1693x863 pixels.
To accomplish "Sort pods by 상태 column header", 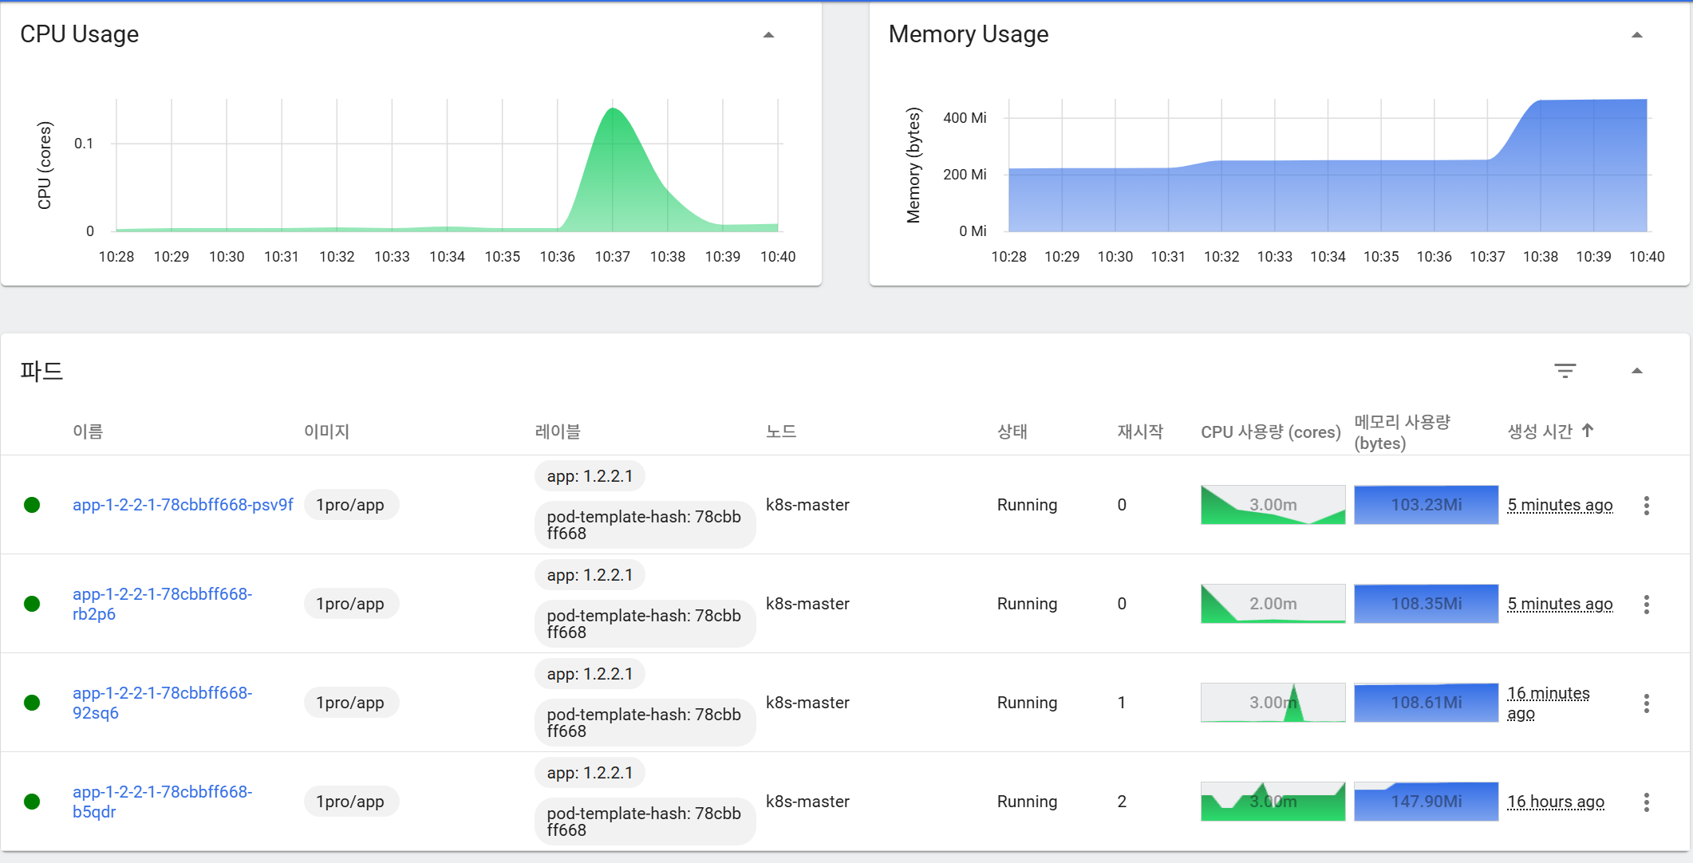I will [x=1012, y=431].
